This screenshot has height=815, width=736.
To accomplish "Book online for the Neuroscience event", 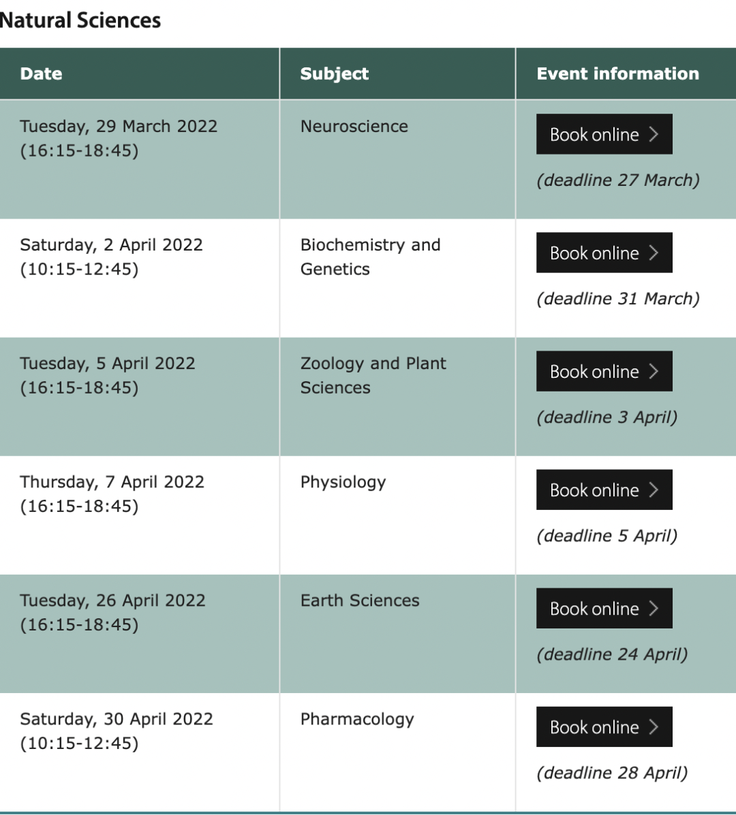I will point(604,134).
